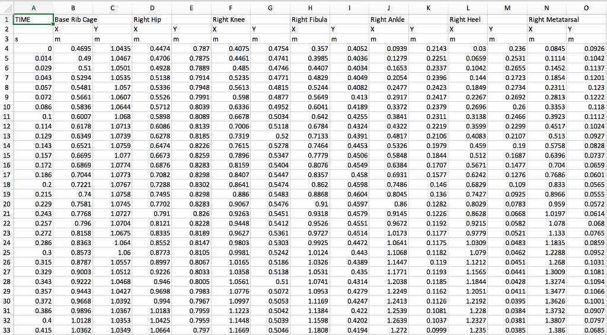This screenshot has width=607, height=335.
Task: Click column header B
Action: coord(73,7)
